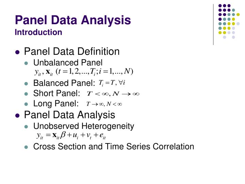Click the gray vertical divider line

pos(213,25)
